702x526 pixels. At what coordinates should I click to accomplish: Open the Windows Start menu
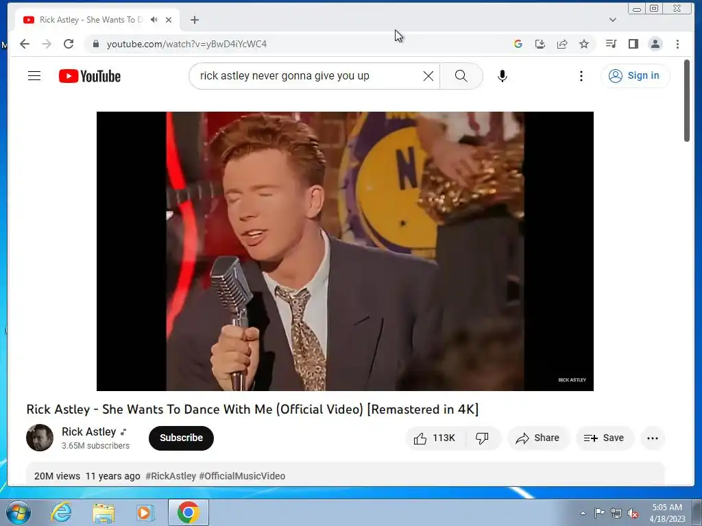(x=18, y=512)
